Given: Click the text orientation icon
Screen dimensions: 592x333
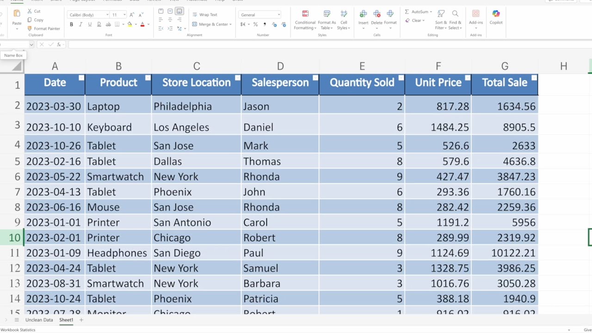Looking at the screenshot, I should point(179,29).
